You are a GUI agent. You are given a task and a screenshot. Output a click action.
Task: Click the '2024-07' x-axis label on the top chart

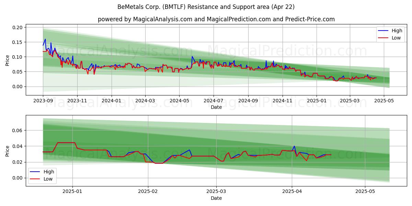[214, 101]
